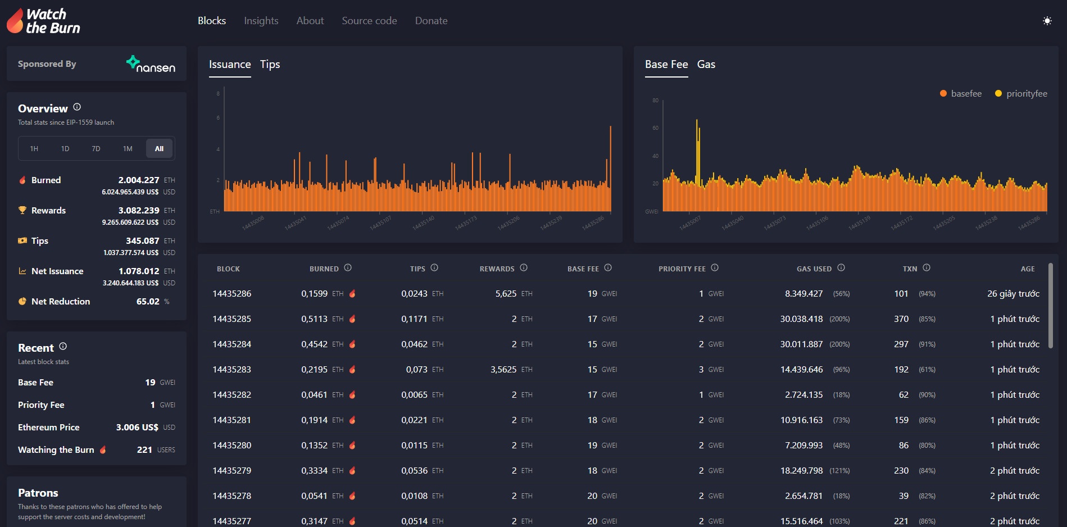Switch to the Tips chart tab
Screen dimensions: 1067x527
270,64
